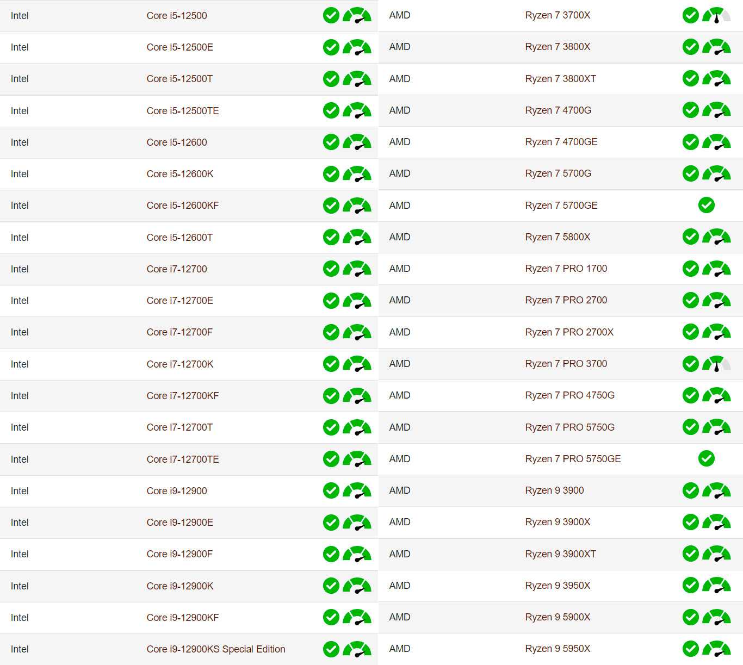Open the Ryzen 7 PRO 4750G link

[569, 395]
